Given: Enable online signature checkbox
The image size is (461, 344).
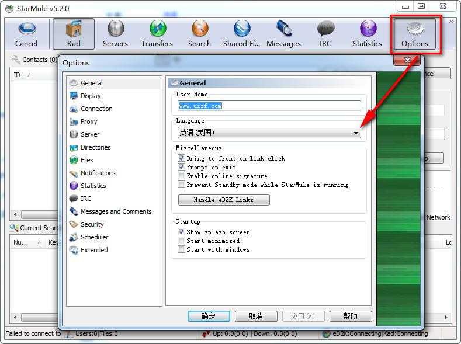Looking at the screenshot, I should pyautogui.click(x=181, y=176).
